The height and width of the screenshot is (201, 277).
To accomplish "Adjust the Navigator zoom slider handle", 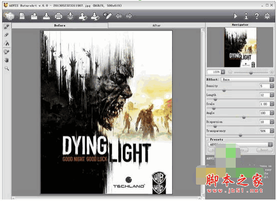I will 251,73.
